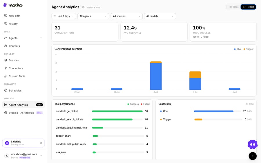Viewport: 261px width, 163px height.
Task: Click the Connectors plug icon
Action: (6, 68)
